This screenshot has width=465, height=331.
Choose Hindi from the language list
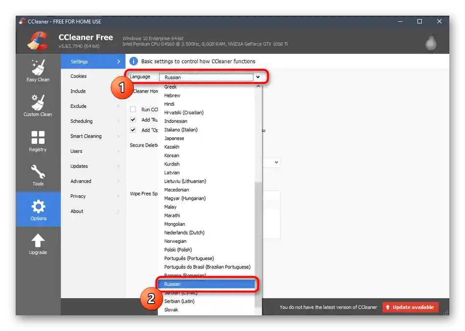206,104
